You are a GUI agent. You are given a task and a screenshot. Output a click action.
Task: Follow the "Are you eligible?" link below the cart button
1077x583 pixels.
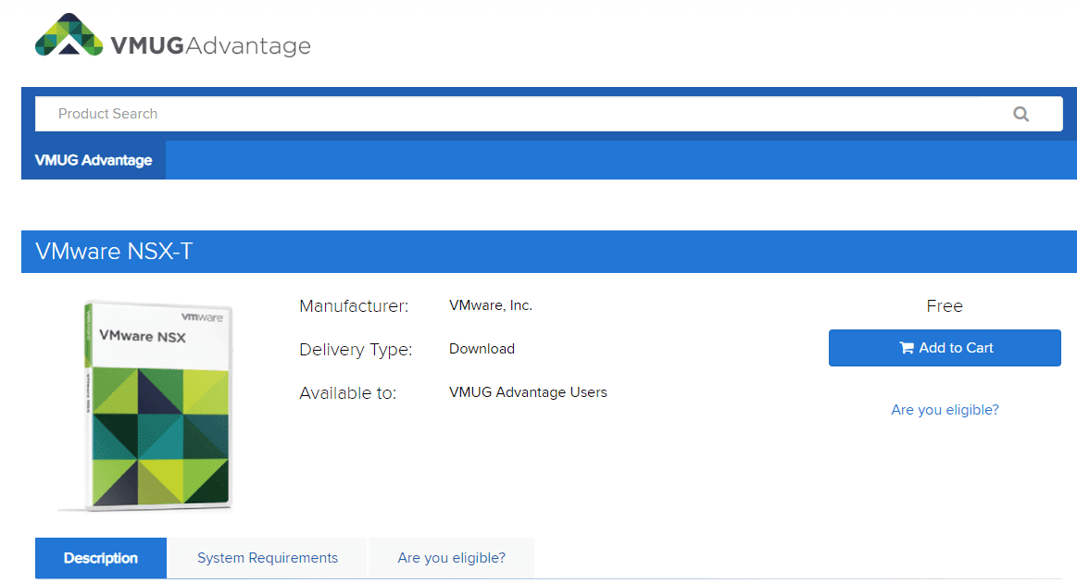(945, 410)
